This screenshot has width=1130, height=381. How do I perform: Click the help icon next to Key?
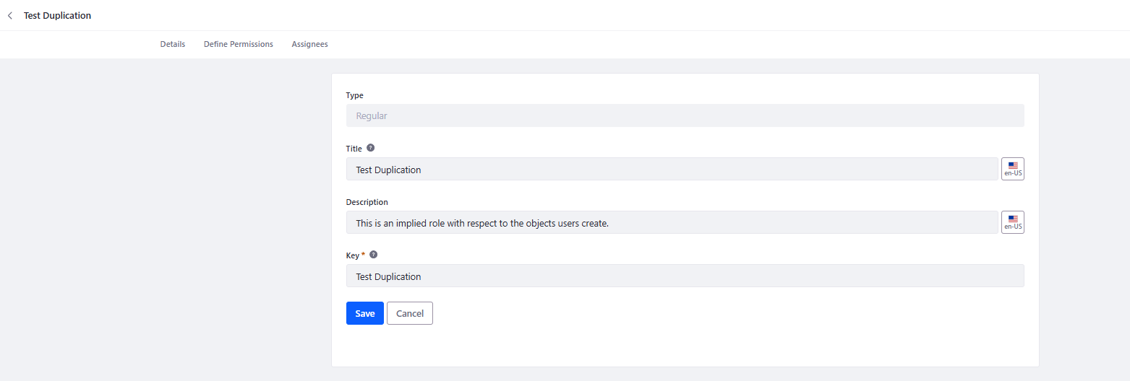tap(374, 255)
